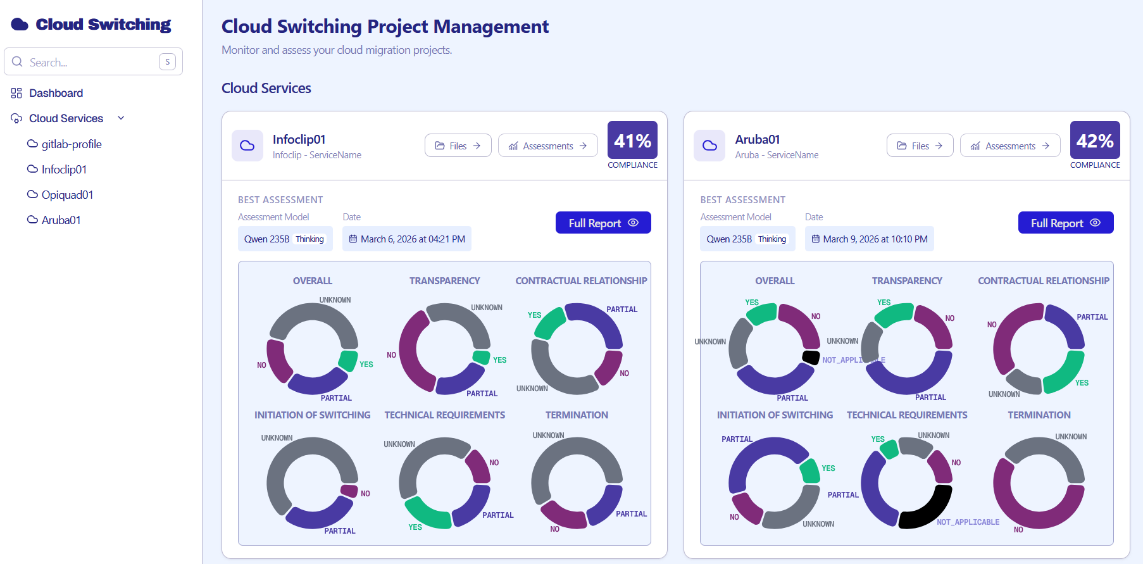Click the calendar icon beside March 9 date

pos(816,239)
